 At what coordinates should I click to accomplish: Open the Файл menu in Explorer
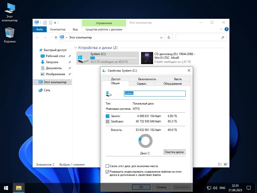39,29
